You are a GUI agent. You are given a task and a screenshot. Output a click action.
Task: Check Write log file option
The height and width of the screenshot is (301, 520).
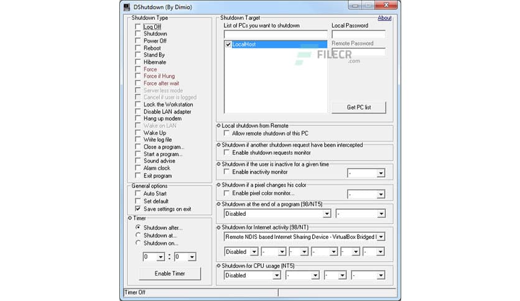(x=138, y=139)
